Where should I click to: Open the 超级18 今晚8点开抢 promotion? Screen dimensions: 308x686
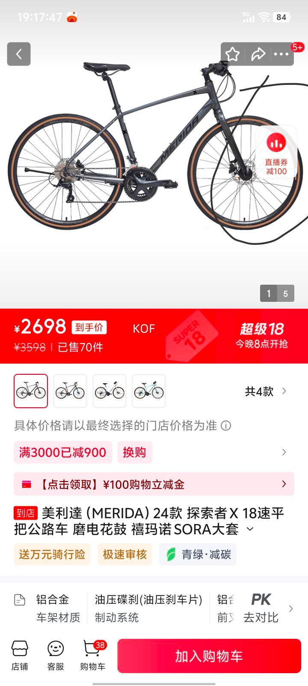(x=261, y=336)
